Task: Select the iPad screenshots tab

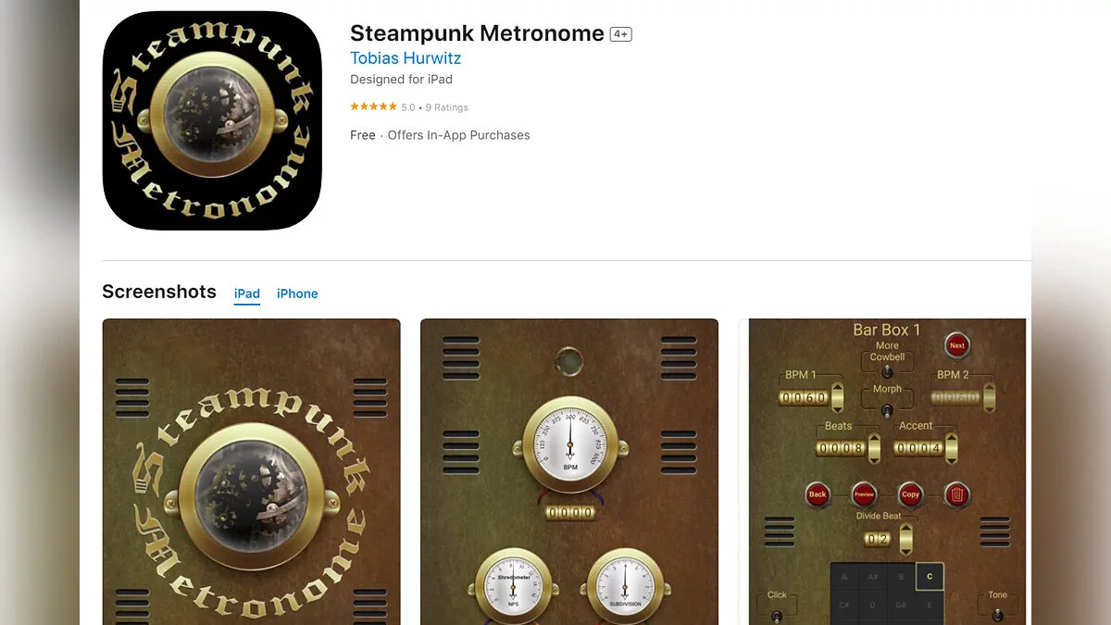Action: [x=247, y=294]
